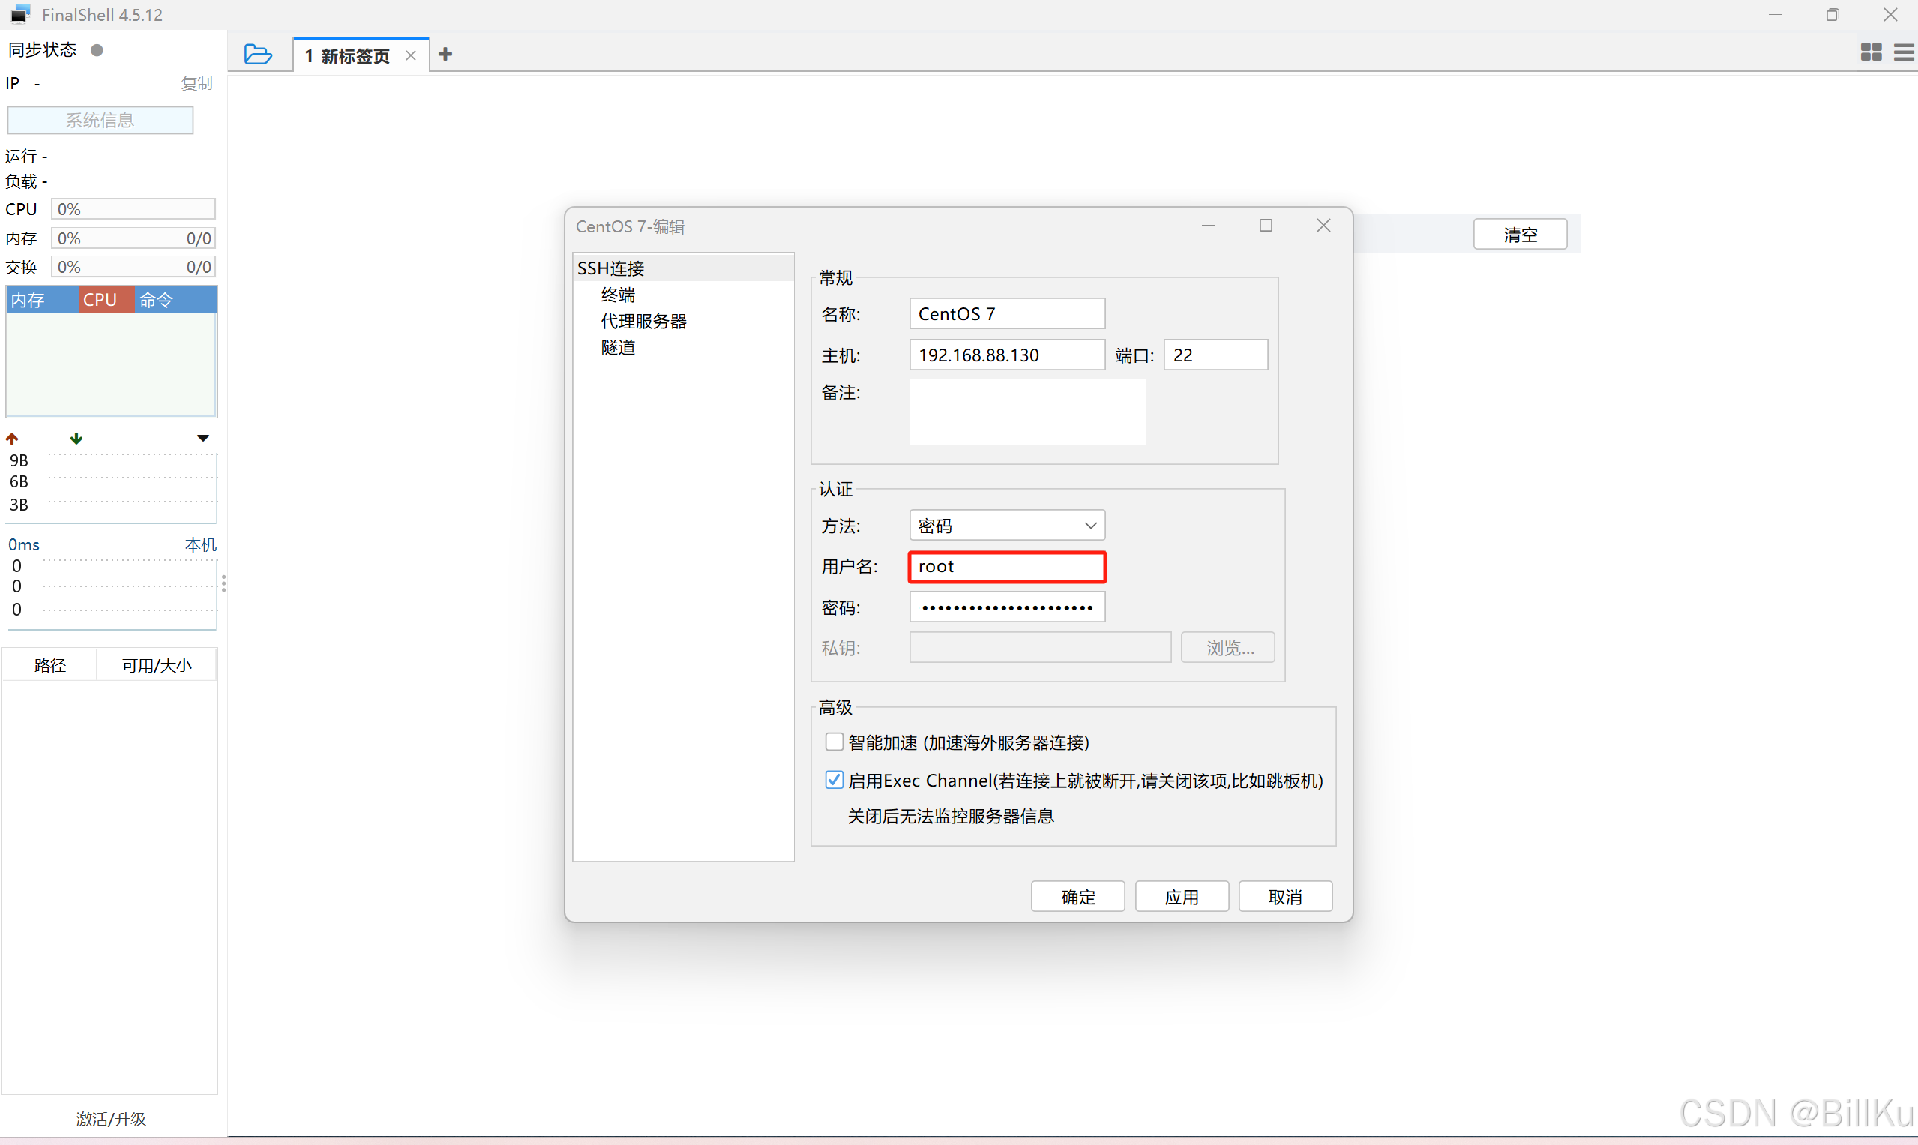The height and width of the screenshot is (1145, 1918).
Task: Click the 主机 field with 192.168.88.130
Action: coord(1007,355)
